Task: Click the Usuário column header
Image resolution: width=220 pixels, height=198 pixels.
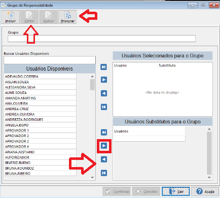Action: click(135, 65)
